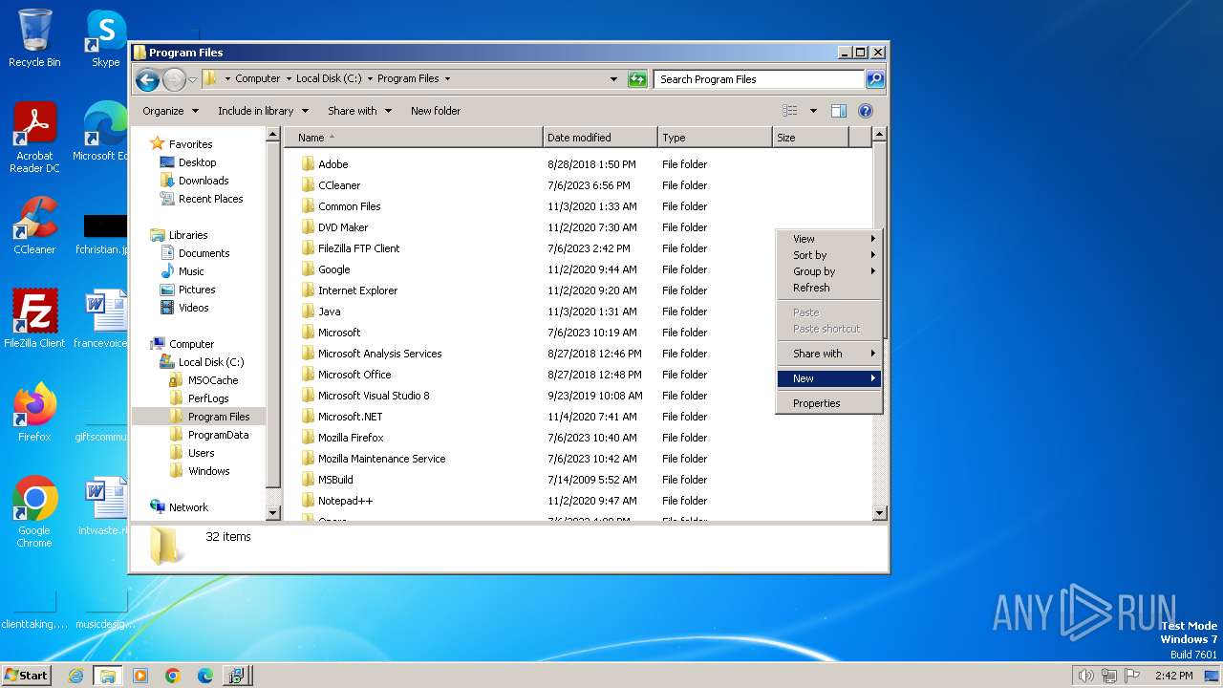Choose Properties from the context menu
This screenshot has height=688, width=1223.
tap(828, 403)
